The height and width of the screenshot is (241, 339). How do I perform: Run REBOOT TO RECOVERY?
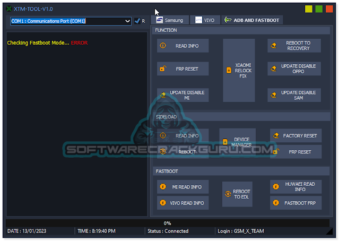pyautogui.click(x=294, y=46)
